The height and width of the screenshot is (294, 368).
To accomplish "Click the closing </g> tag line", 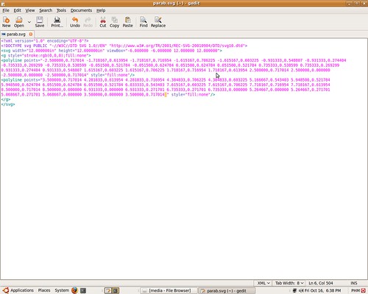I will tap(6, 99).
